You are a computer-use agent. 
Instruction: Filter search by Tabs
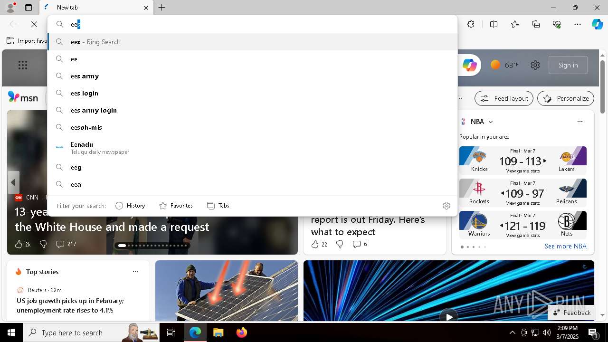(x=218, y=206)
